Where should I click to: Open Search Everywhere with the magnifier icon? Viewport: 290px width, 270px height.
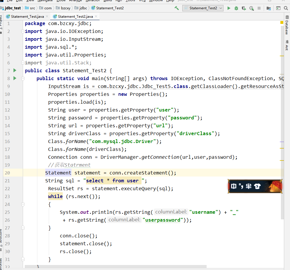click(x=286, y=8)
